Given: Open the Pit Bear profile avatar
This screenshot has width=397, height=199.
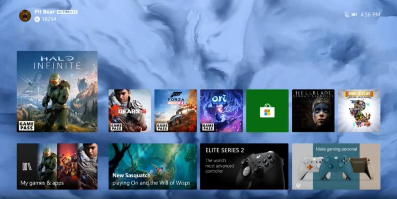Looking at the screenshot, I should click(25, 16).
